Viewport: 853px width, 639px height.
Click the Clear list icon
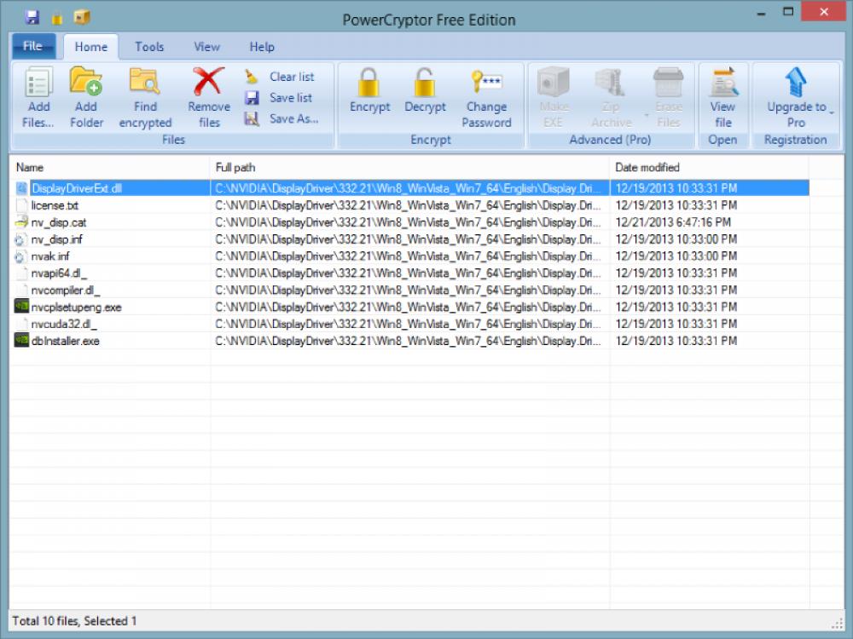pos(252,77)
